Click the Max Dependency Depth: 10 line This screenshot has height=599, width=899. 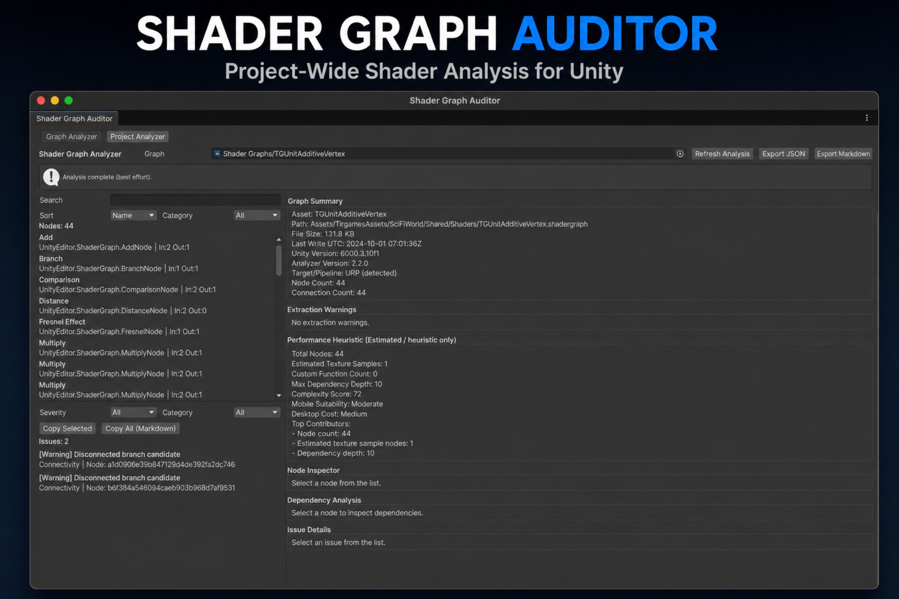pyautogui.click(x=337, y=384)
